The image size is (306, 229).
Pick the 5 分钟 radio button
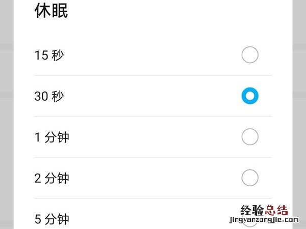click(x=249, y=220)
